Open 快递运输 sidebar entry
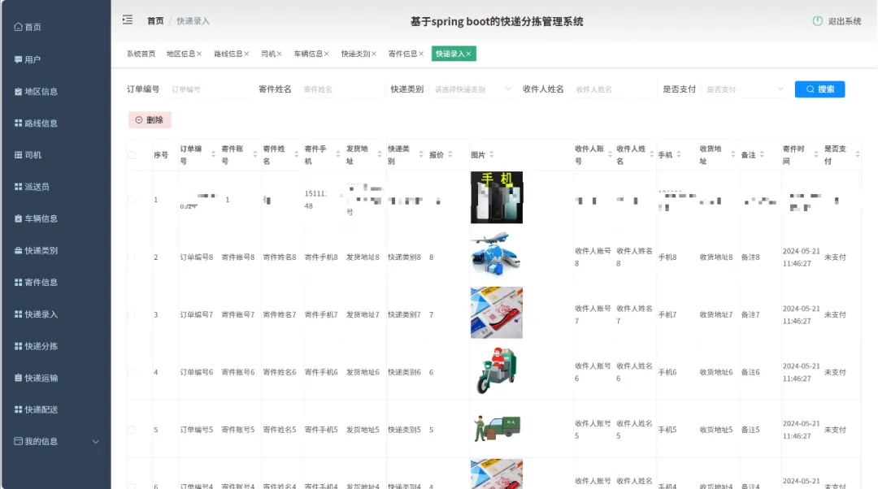This screenshot has width=878, height=489. tap(36, 379)
